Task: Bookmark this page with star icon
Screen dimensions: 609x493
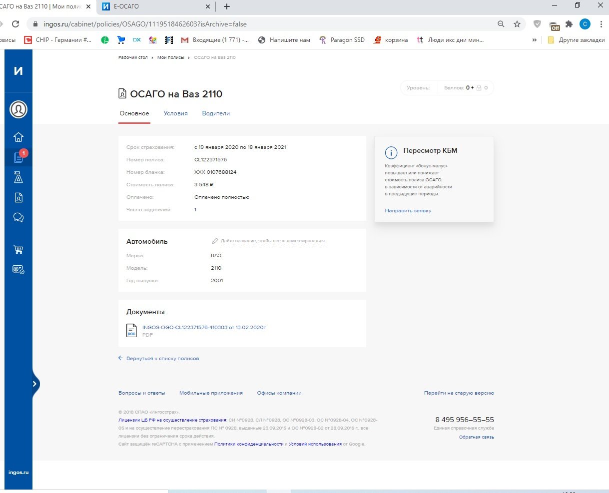Action: click(517, 24)
